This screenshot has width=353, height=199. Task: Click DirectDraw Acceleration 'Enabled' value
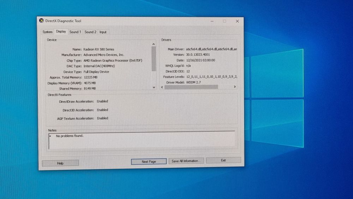(x=102, y=101)
